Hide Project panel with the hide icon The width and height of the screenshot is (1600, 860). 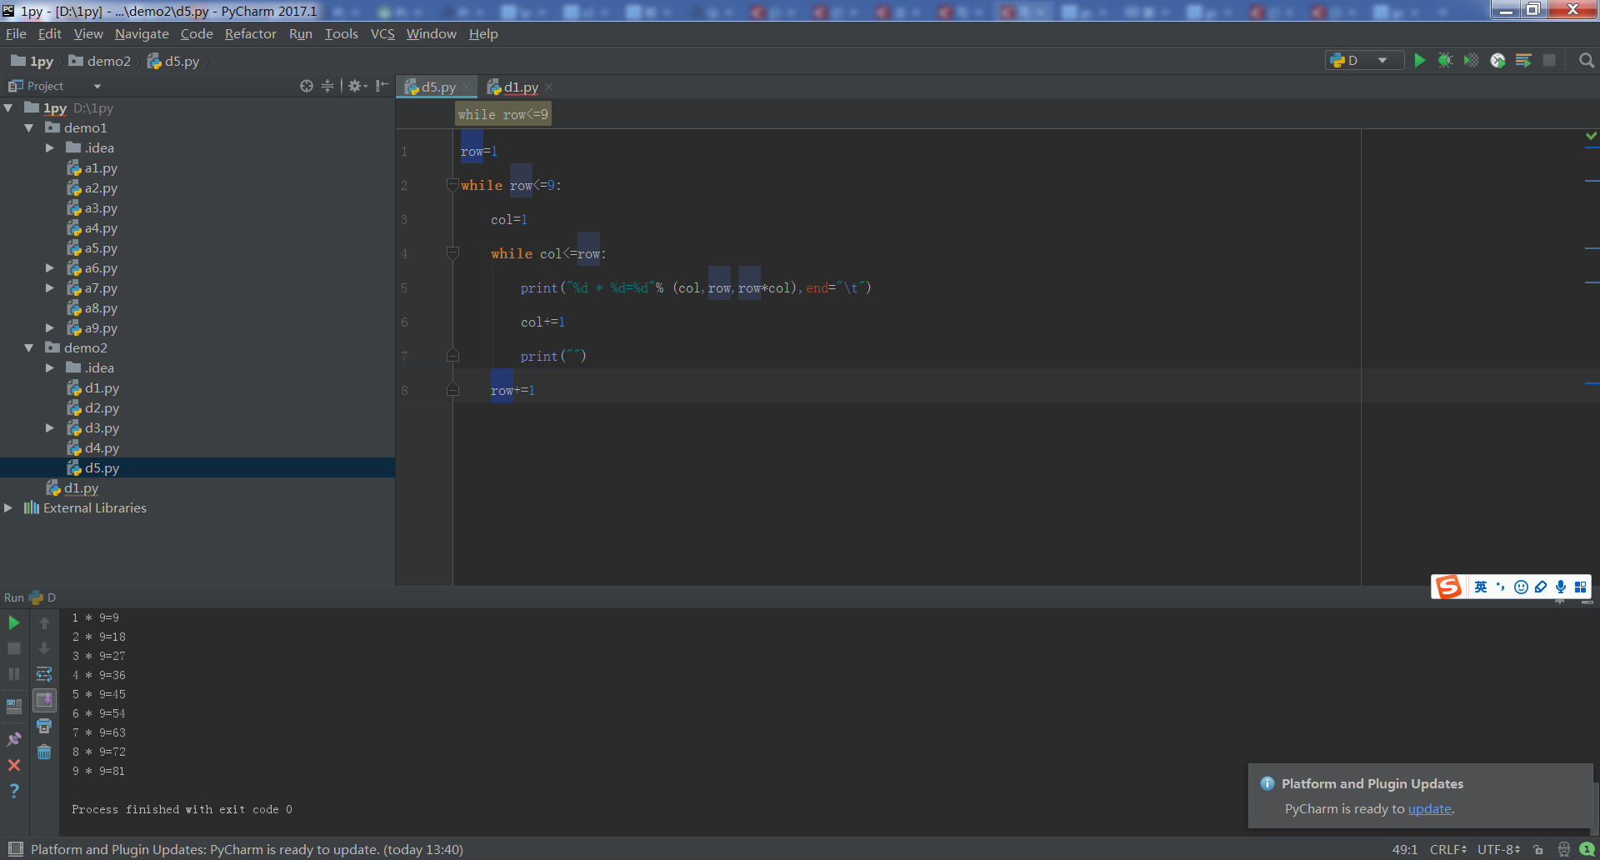click(382, 86)
